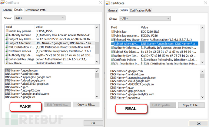Click Public key field icon in REAL window
The width and height of the screenshot is (209, 127).
point(112,32)
